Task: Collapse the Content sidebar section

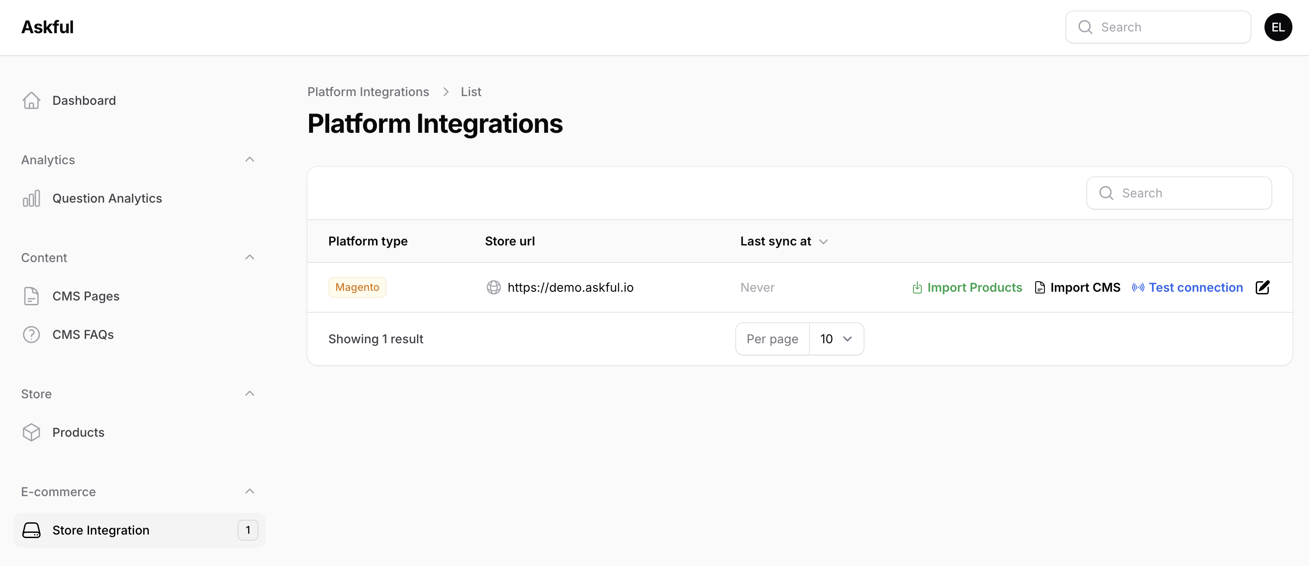Action: coord(249,258)
